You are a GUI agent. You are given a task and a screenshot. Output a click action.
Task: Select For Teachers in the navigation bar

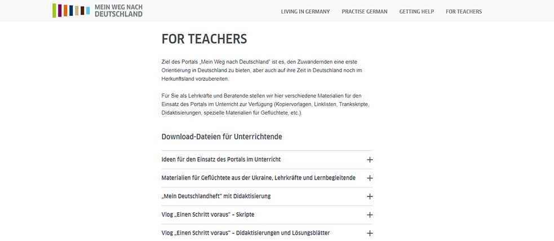click(463, 11)
